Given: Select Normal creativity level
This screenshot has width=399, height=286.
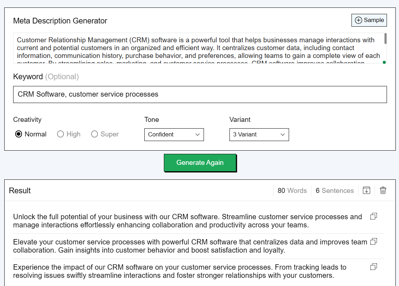Looking at the screenshot, I should [x=19, y=134].
